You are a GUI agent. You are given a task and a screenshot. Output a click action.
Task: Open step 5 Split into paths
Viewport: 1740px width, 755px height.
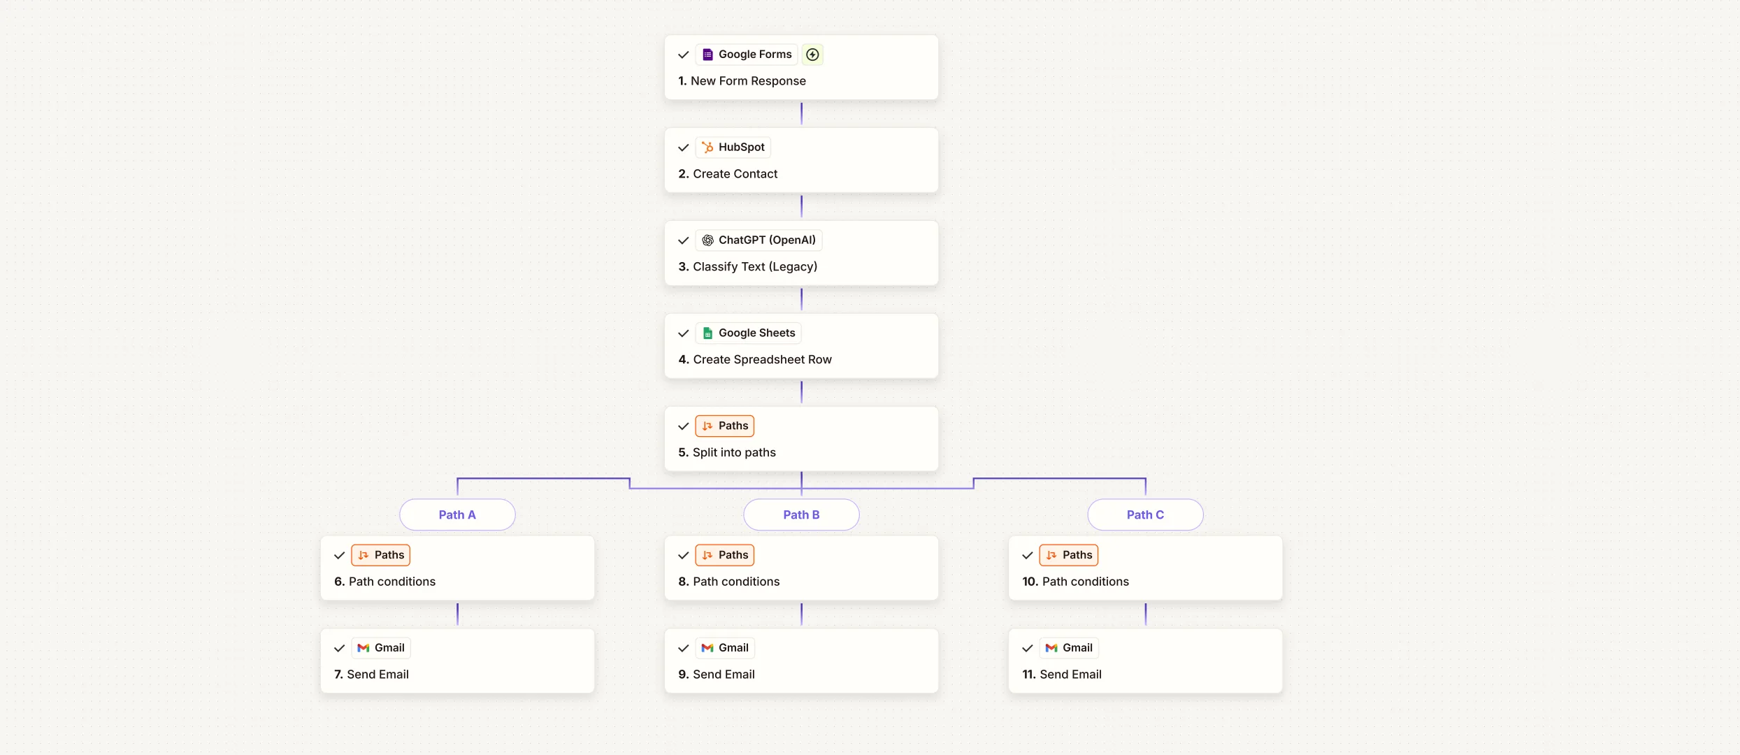pos(801,439)
